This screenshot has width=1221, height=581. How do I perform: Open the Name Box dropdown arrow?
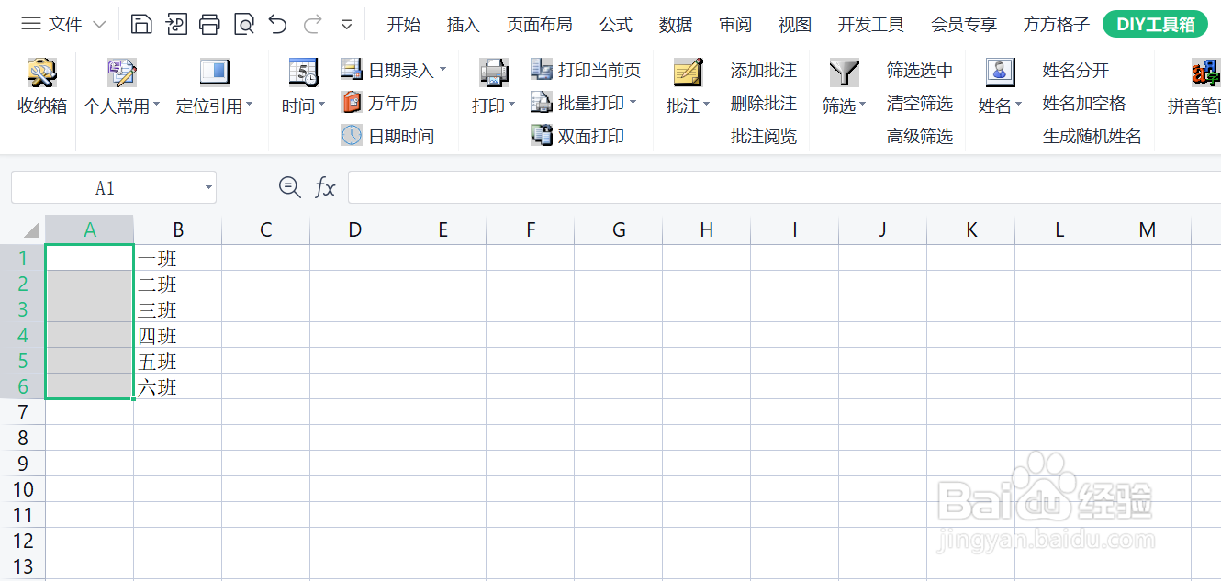(208, 188)
